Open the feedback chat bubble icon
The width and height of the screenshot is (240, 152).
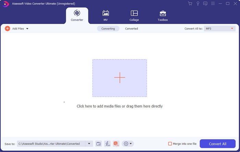coord(205,3)
